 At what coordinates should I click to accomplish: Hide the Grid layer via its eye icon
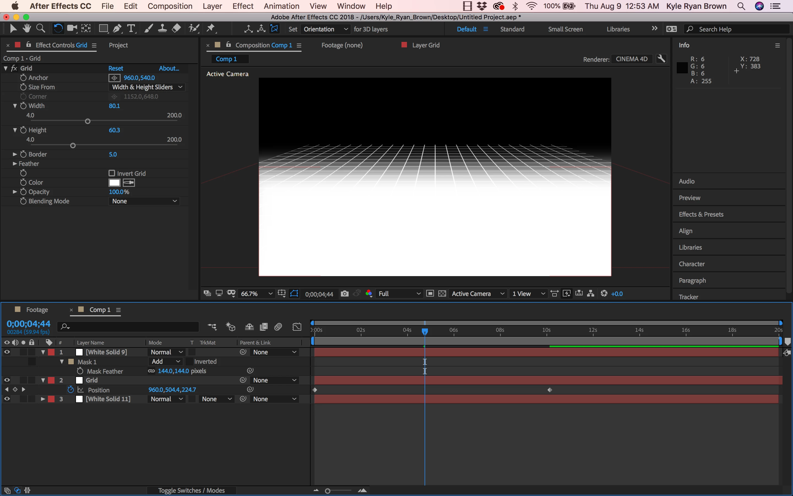(7, 380)
